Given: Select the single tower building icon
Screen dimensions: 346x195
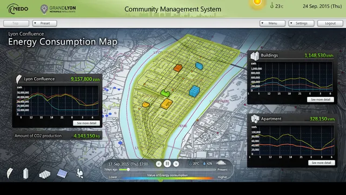Looking at the screenshot, I should [26, 173].
